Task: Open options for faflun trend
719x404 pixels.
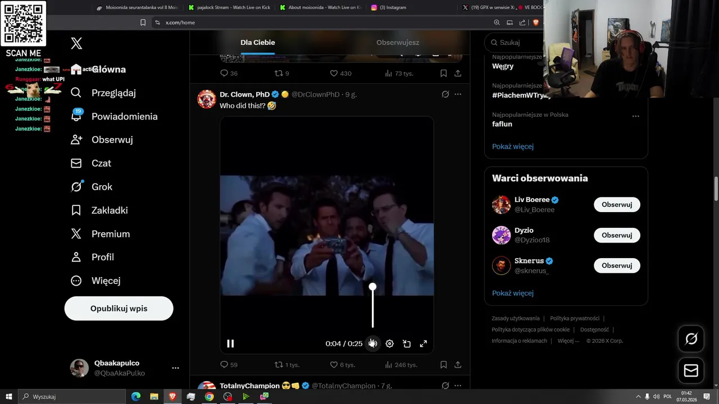Action: click(636, 116)
